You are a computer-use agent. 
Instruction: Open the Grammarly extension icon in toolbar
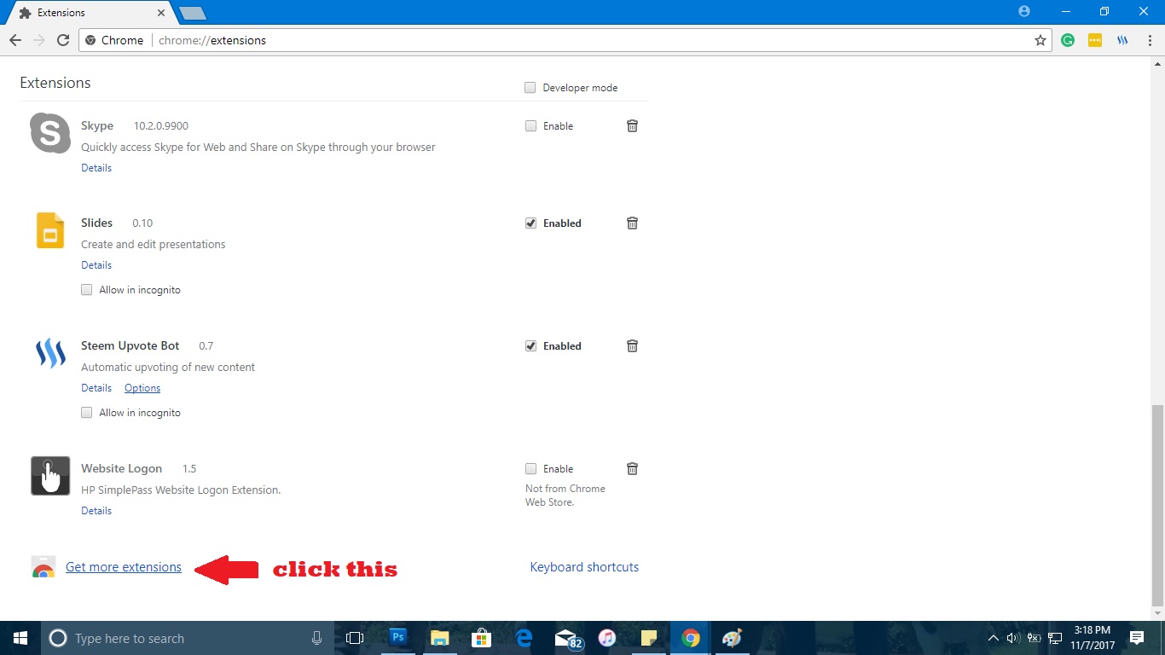1068,40
